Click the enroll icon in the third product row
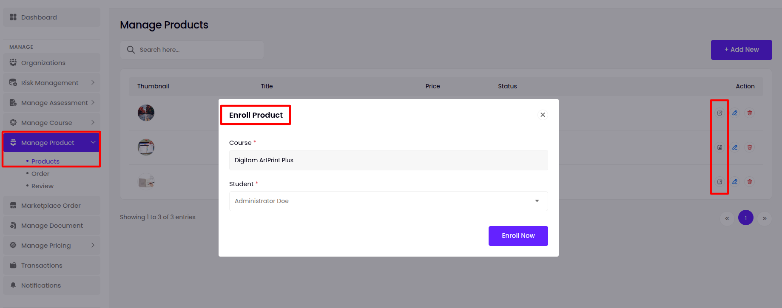This screenshot has width=782, height=308. click(x=719, y=182)
